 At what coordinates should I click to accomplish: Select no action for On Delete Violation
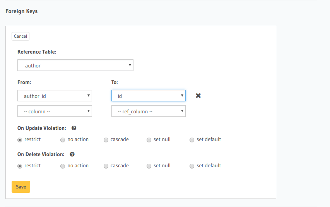pyautogui.click(x=63, y=166)
